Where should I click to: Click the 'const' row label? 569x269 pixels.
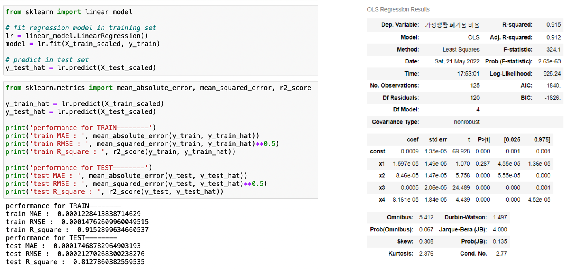pos(378,151)
